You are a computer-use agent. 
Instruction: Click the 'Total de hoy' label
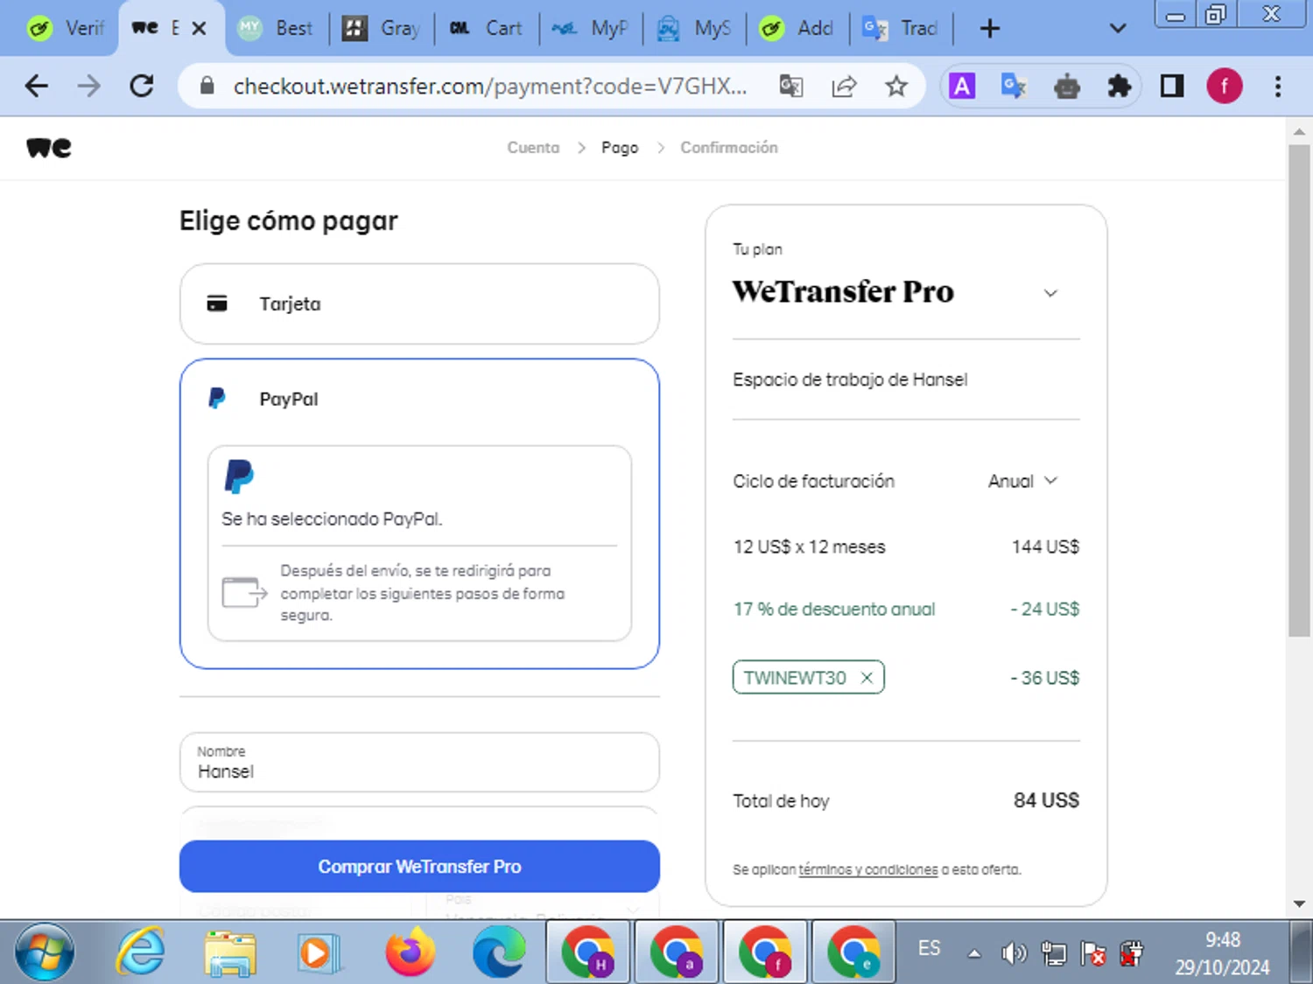781,801
